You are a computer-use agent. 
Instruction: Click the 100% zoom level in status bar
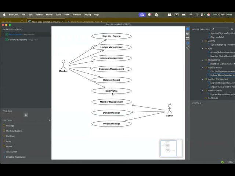point(230,162)
